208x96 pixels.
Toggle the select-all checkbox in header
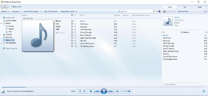tap(72, 15)
